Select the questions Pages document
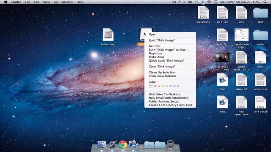Image resolution: width=271 pixels, height=152 pixels. click(203, 13)
